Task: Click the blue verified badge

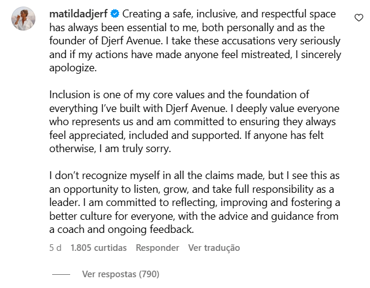Action: pyautogui.click(x=115, y=14)
